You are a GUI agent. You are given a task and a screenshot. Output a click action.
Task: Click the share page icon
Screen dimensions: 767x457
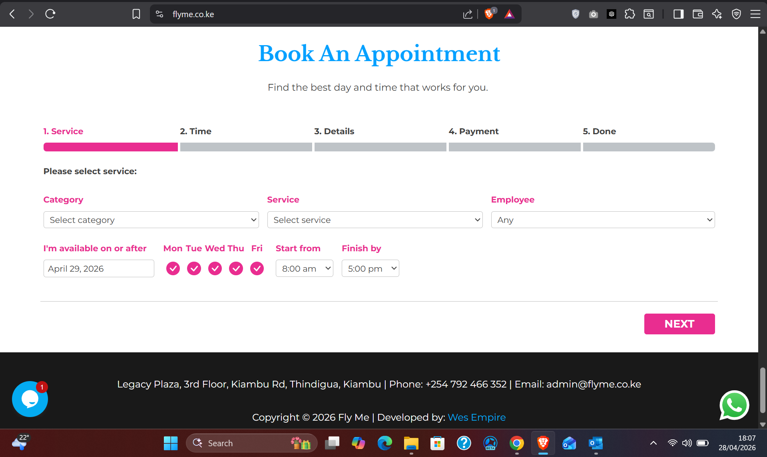click(x=468, y=14)
